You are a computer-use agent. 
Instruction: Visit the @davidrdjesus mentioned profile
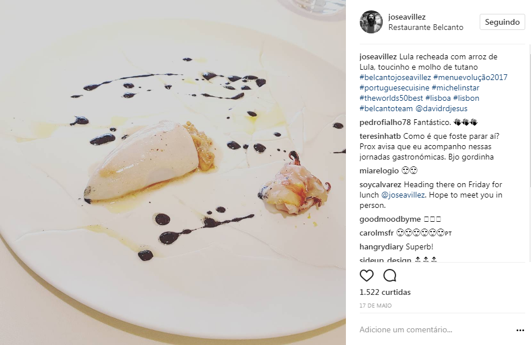tap(441, 109)
